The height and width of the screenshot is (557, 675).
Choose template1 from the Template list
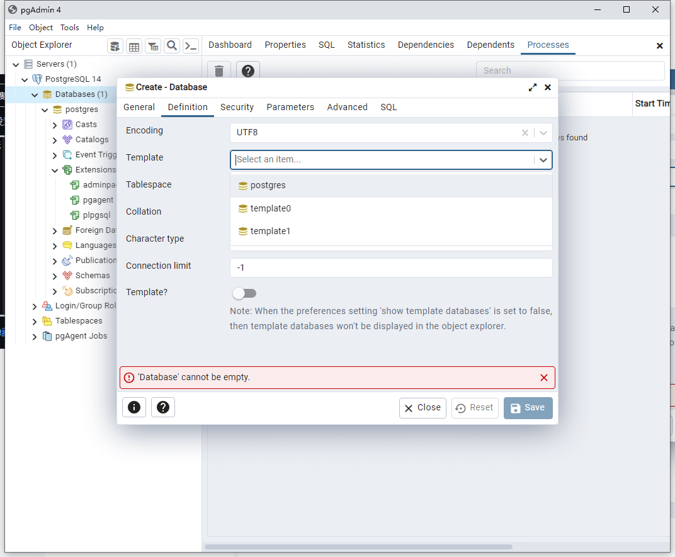[x=391, y=231]
